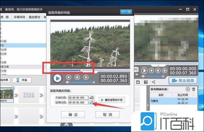Click 播放选取的片段 button
The image size is (204, 132).
click(112, 100)
